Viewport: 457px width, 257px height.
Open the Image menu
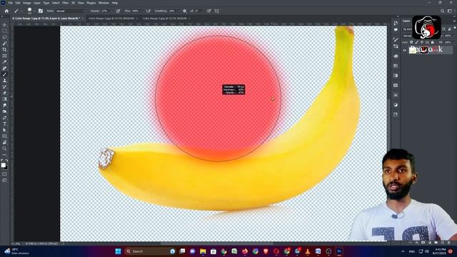(x=27, y=3)
